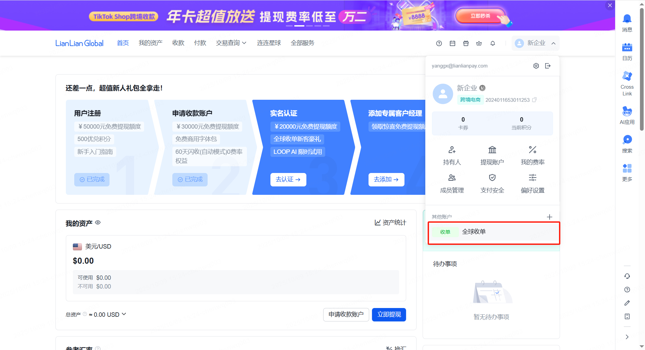Image resolution: width=645 pixels, height=350 pixels.
Task: Add another account with the plus icon
Action: click(x=549, y=217)
